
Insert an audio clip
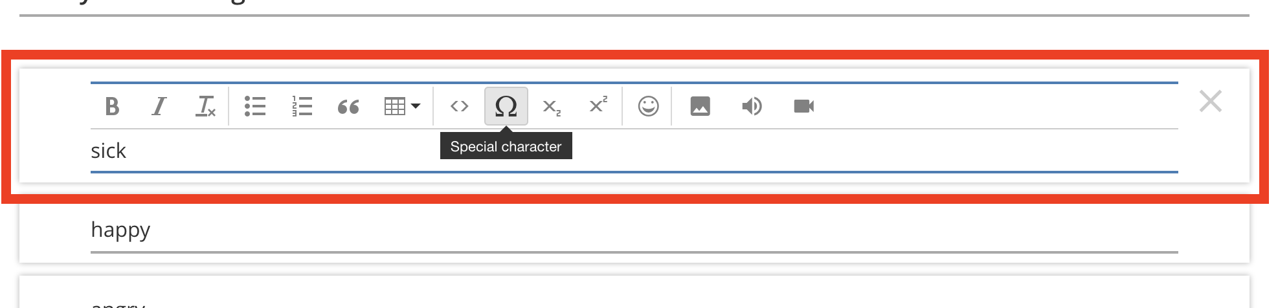click(752, 106)
